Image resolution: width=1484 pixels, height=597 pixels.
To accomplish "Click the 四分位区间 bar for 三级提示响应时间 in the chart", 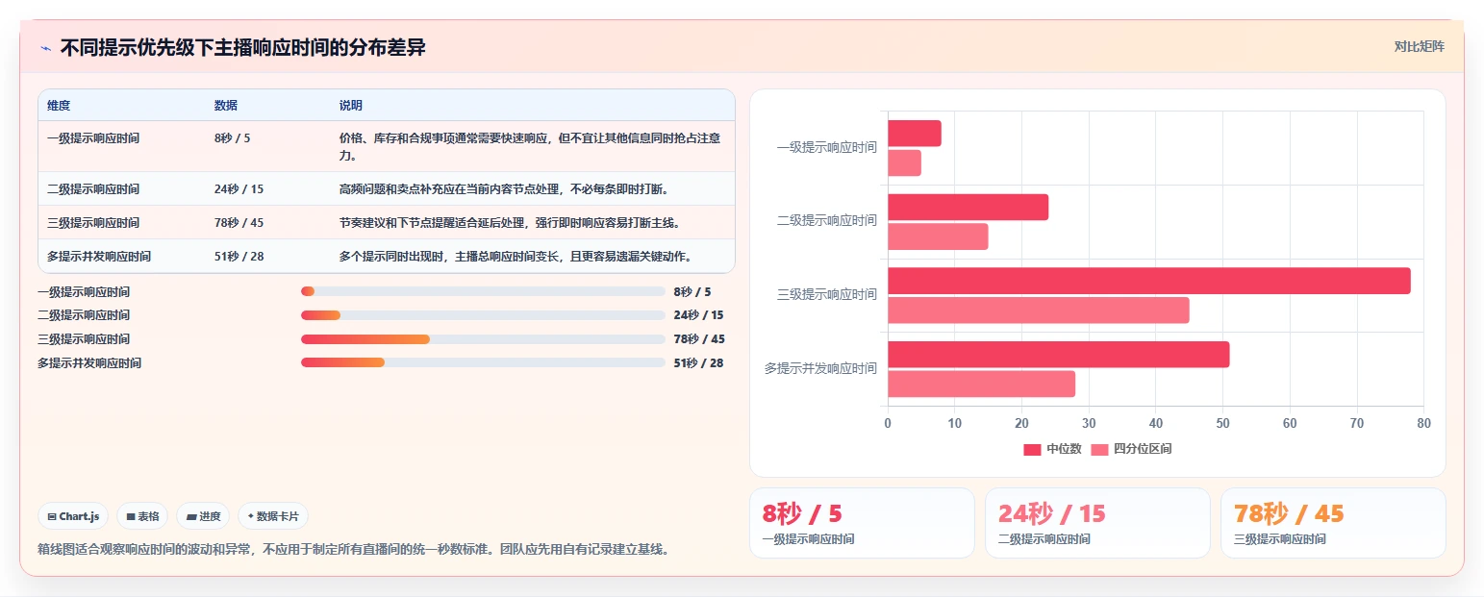I will 1039,311.
